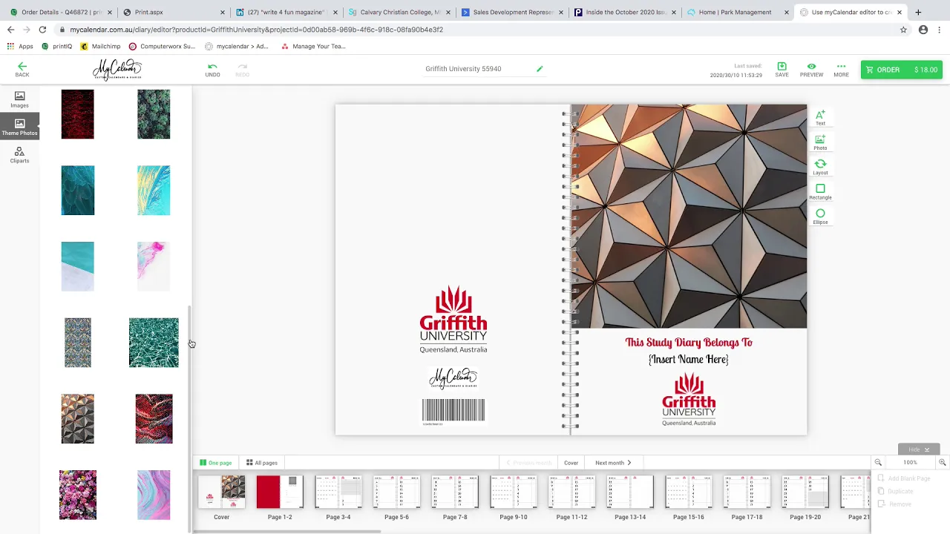
Task: Insert an Ellipse shape
Action: coord(820,216)
